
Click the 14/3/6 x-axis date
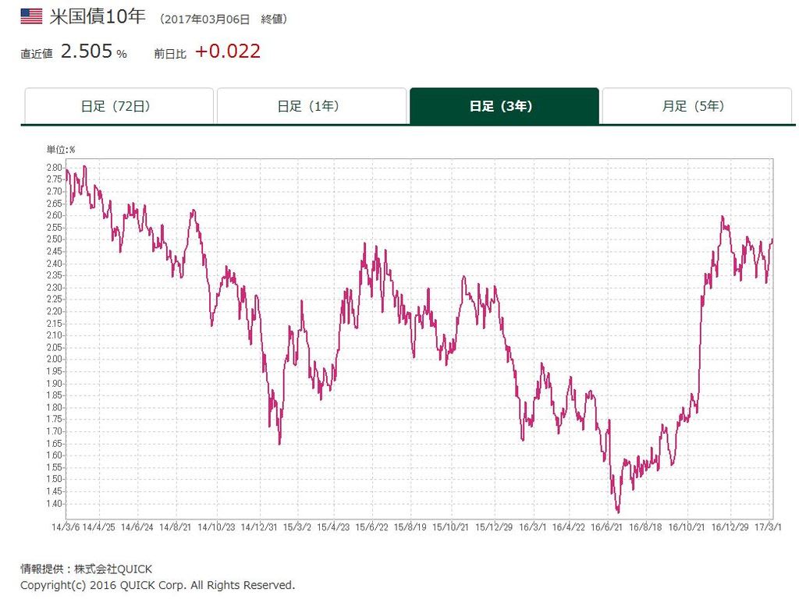click(66, 526)
